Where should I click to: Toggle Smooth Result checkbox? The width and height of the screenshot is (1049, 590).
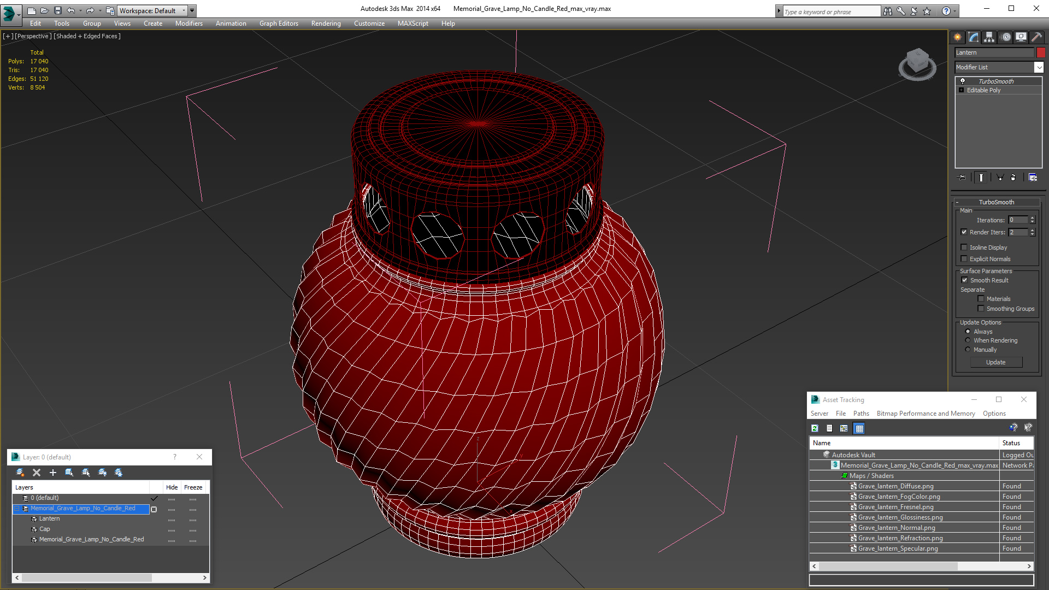964,280
